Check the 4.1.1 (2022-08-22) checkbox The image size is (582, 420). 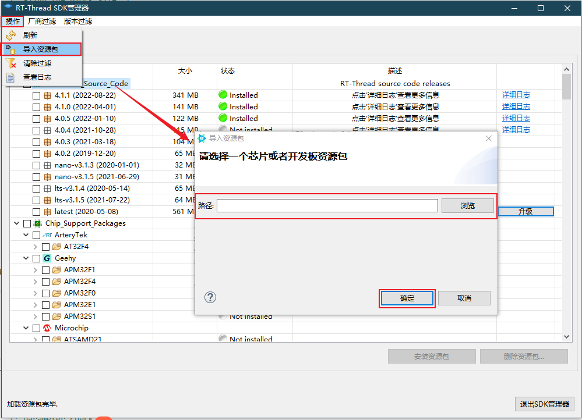tap(36, 95)
